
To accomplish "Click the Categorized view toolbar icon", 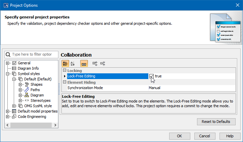I will [x=65, y=63].
